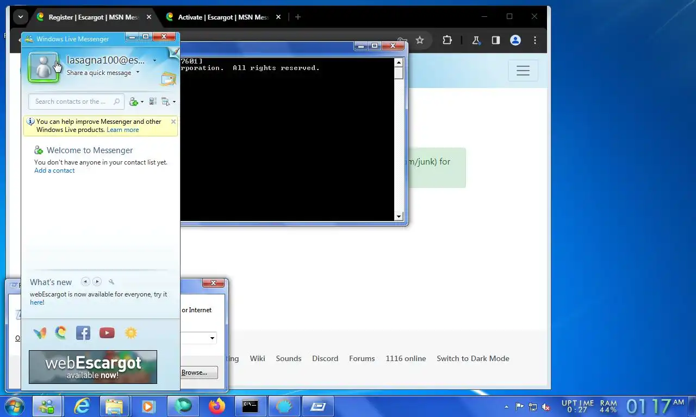Expand the arrow beside the add-contact icon
Image resolution: width=696 pixels, height=417 pixels.
(142, 102)
